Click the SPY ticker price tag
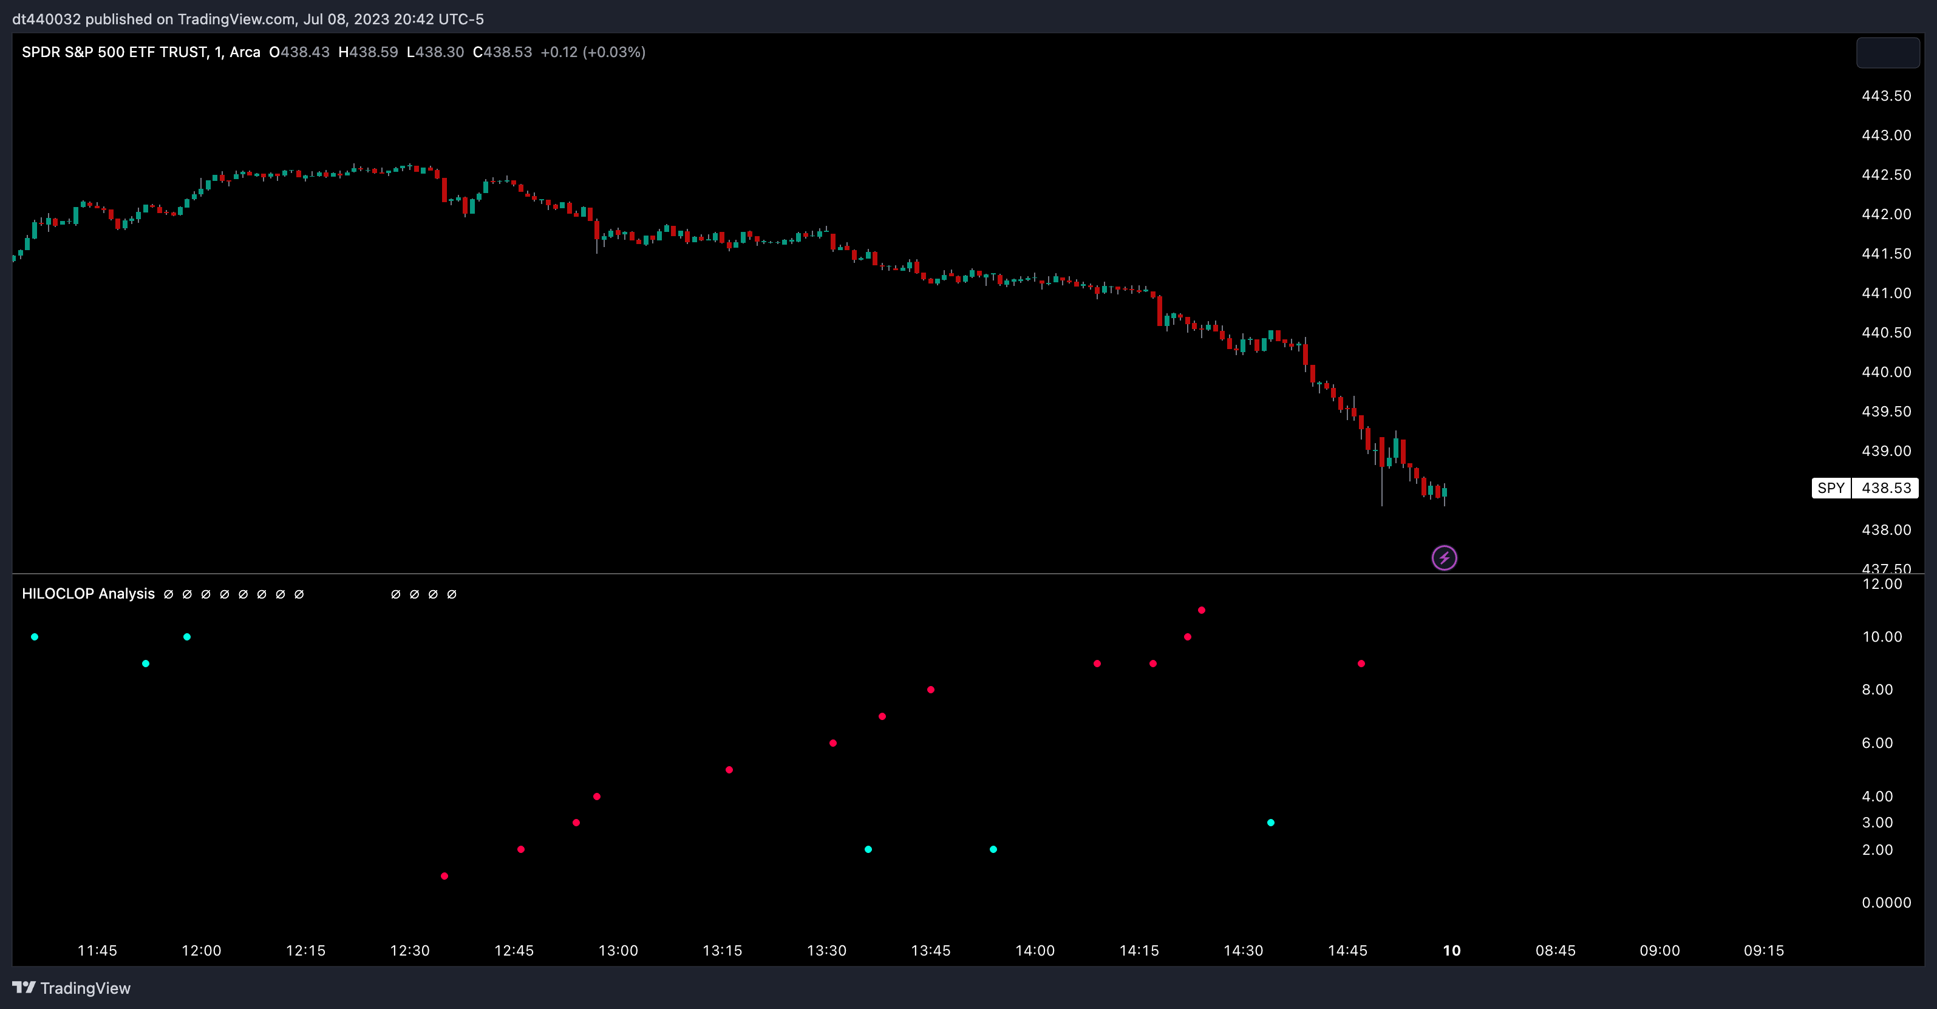Image resolution: width=1937 pixels, height=1009 pixels. pyautogui.click(x=1830, y=488)
